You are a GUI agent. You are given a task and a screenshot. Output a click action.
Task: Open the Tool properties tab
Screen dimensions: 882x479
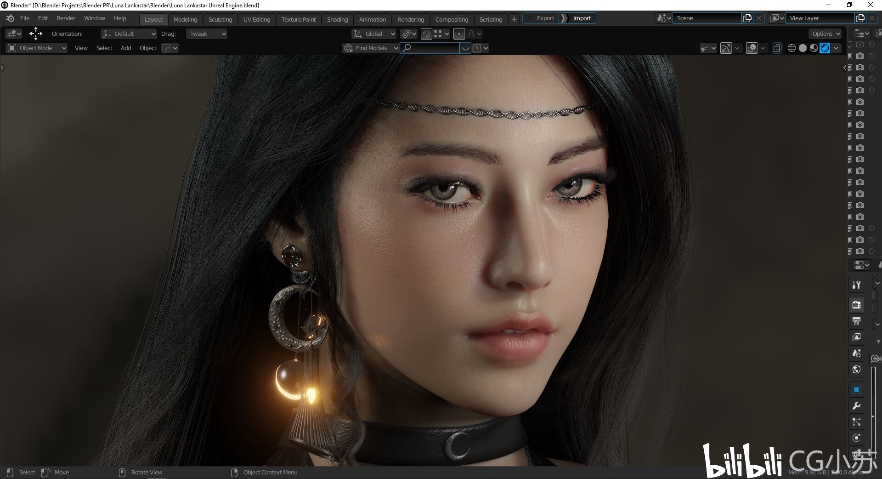pos(856,285)
